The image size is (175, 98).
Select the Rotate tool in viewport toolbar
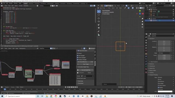pos(99,22)
